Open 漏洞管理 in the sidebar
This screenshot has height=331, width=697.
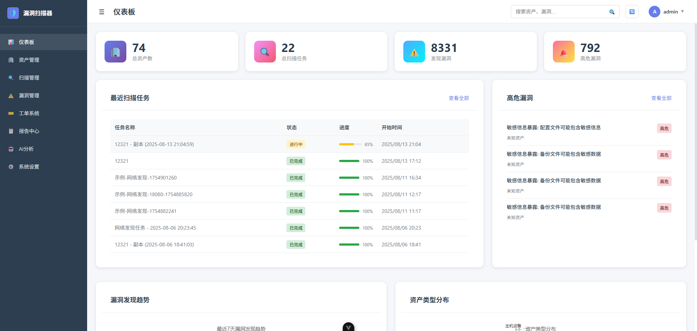(x=29, y=96)
